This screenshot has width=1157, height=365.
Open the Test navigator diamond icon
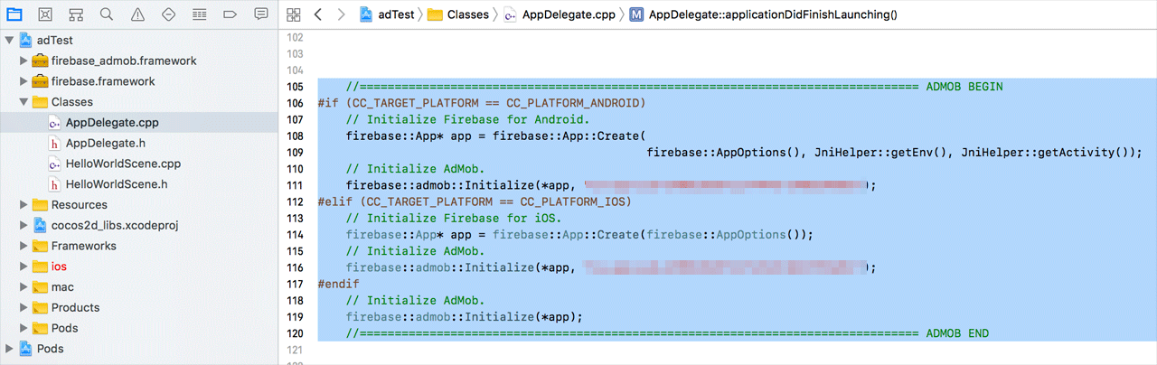168,14
